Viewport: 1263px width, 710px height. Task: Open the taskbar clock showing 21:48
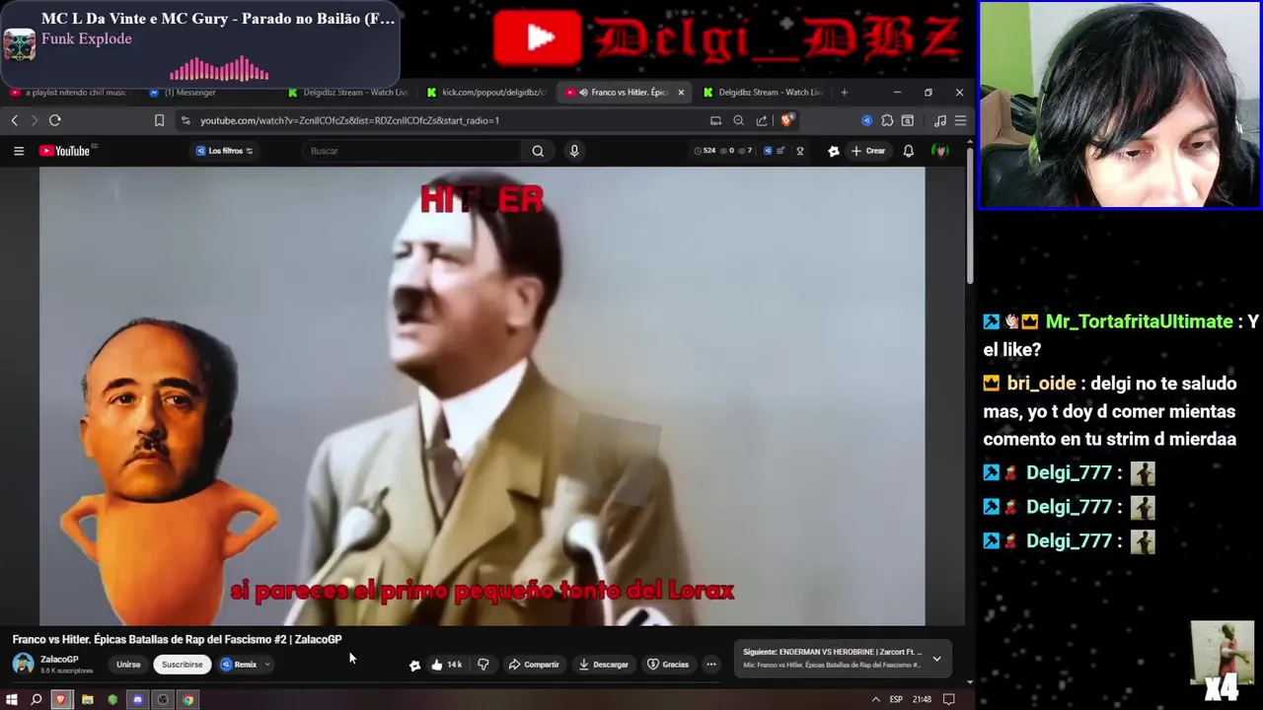(923, 699)
